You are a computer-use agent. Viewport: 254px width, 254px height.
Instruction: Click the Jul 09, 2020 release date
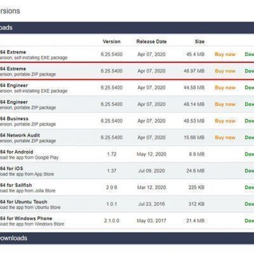click(151, 171)
